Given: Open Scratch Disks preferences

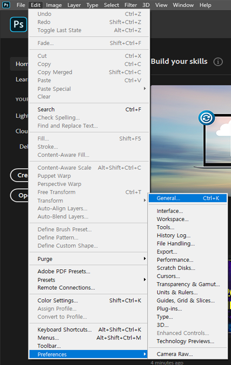Looking at the screenshot, I should click(188, 268).
